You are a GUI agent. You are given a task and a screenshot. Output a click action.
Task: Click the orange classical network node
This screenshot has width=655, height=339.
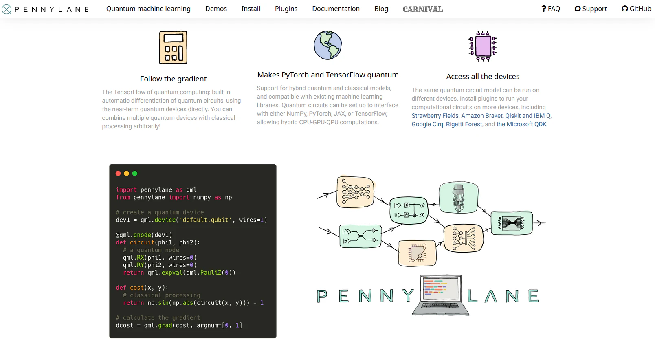pos(464,238)
